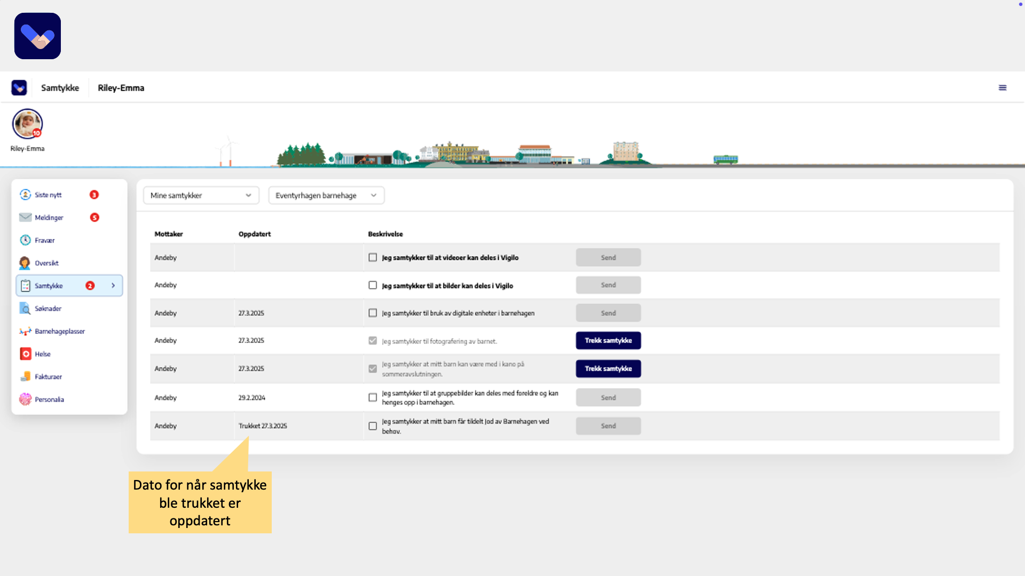Open Eventyrhagen barnehage dropdown
The width and height of the screenshot is (1025, 576).
click(x=326, y=196)
